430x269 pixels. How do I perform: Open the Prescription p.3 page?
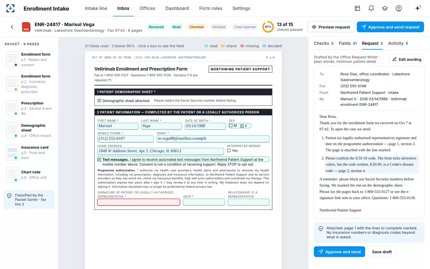pos(29,108)
